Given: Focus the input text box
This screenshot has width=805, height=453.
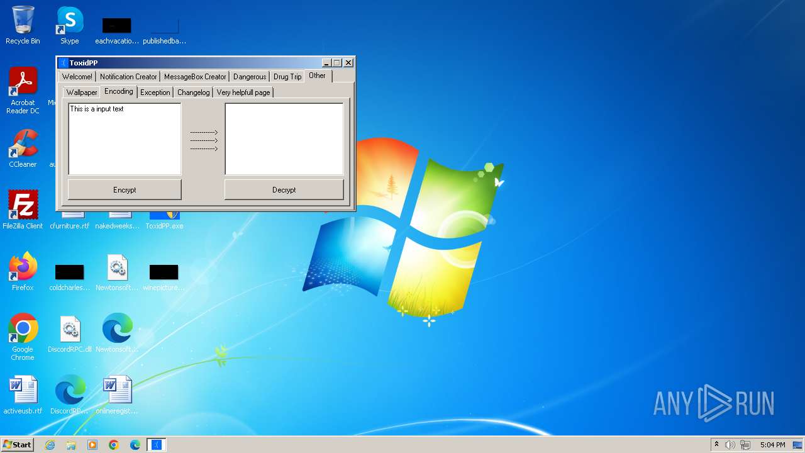Looking at the screenshot, I should coord(125,139).
